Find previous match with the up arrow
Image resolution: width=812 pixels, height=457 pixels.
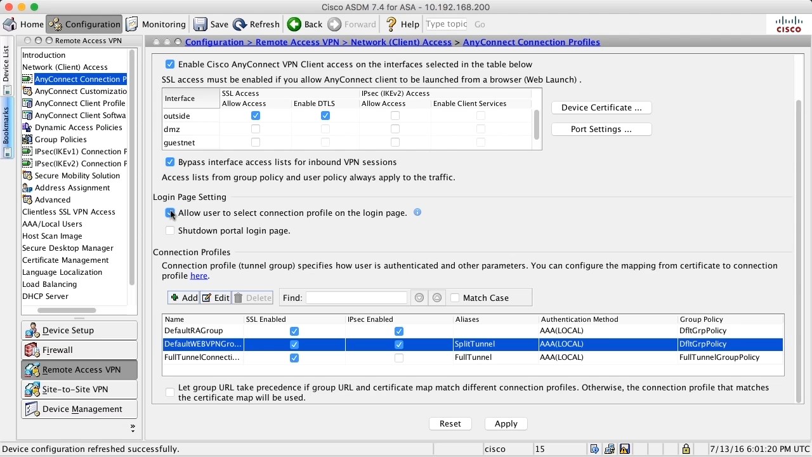437,298
